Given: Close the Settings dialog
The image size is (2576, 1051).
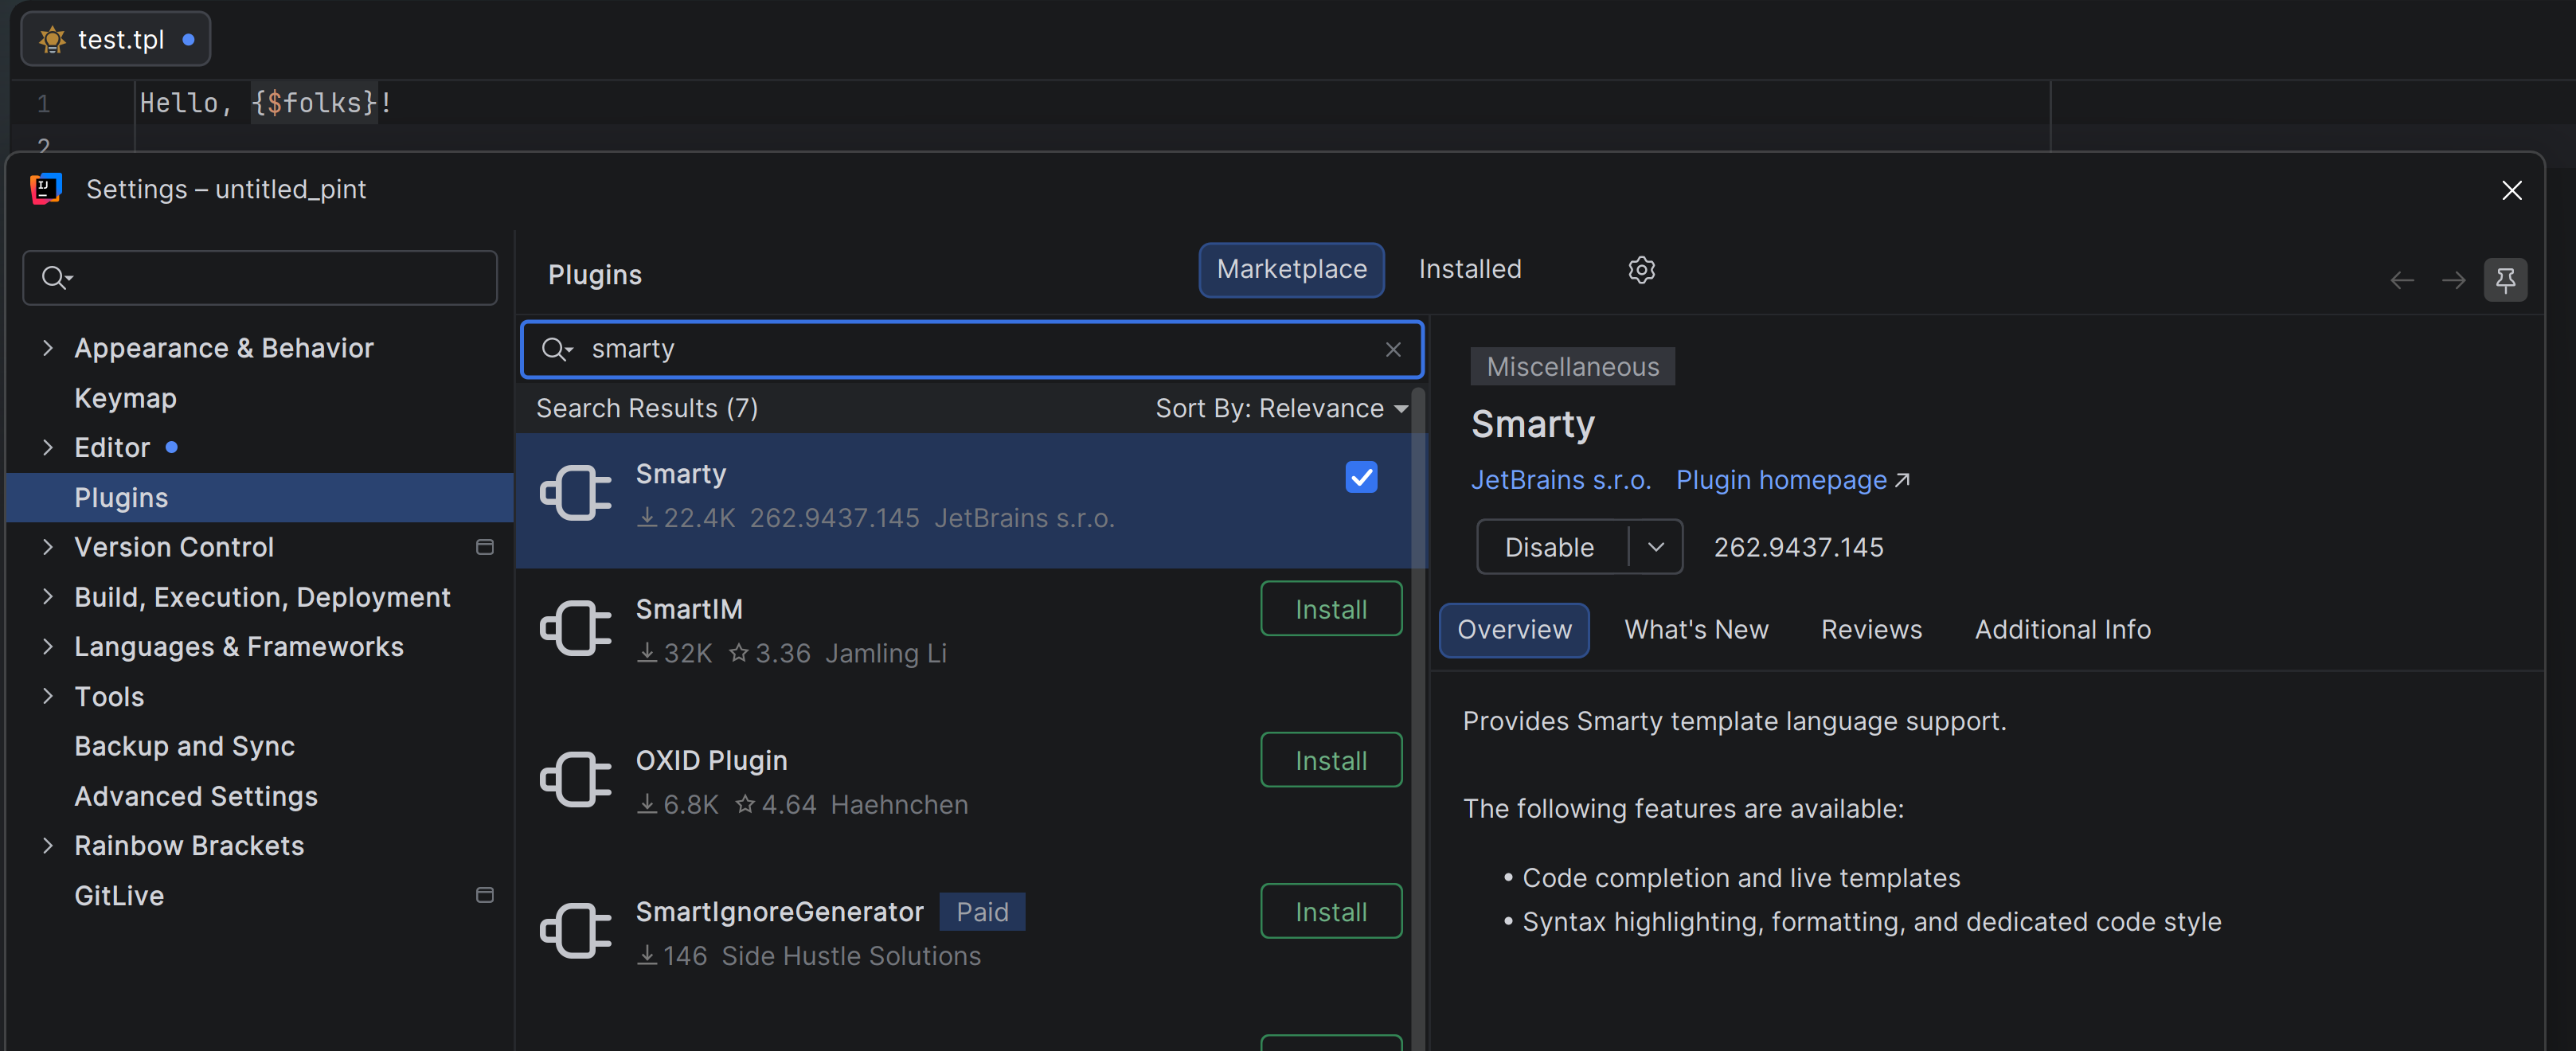Looking at the screenshot, I should (x=2511, y=190).
